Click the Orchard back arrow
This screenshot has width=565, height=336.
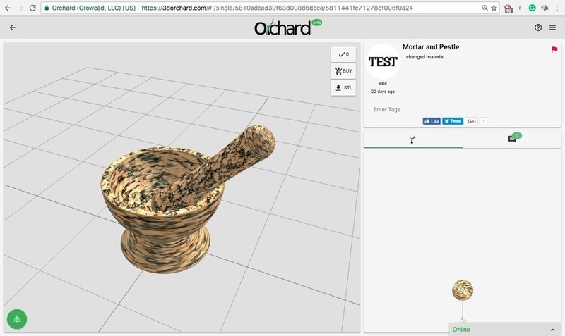coord(13,27)
